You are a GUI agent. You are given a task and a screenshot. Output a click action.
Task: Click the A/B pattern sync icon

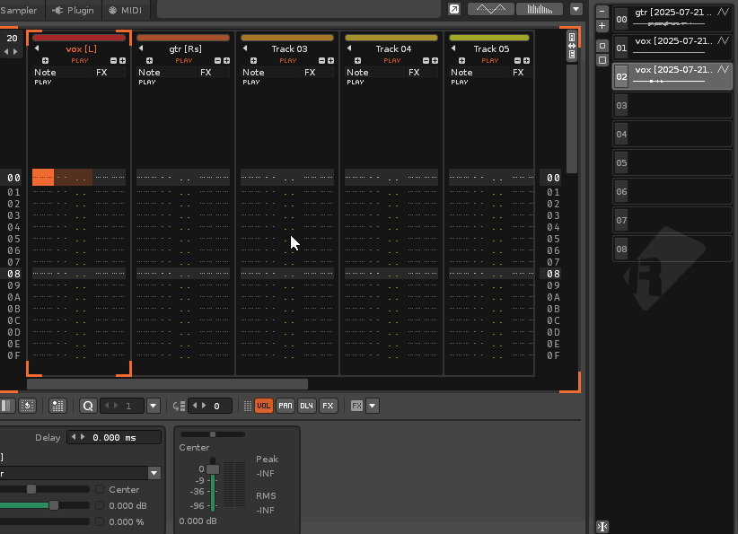[572, 46]
